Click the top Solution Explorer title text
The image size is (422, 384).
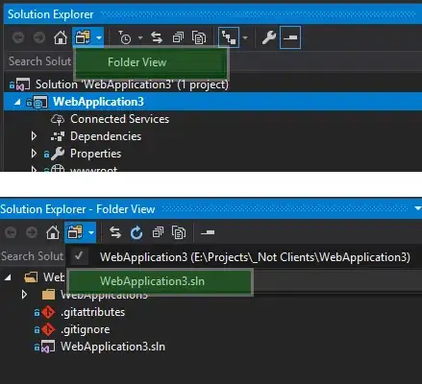(x=51, y=14)
